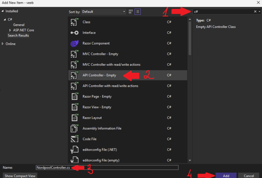Click the Class template icon
262x178 pixels.
[x=75, y=22]
